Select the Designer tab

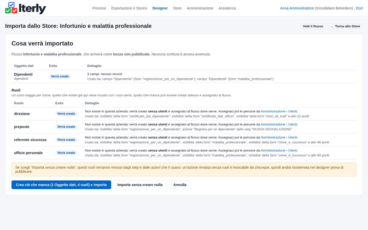pyautogui.click(x=160, y=8)
